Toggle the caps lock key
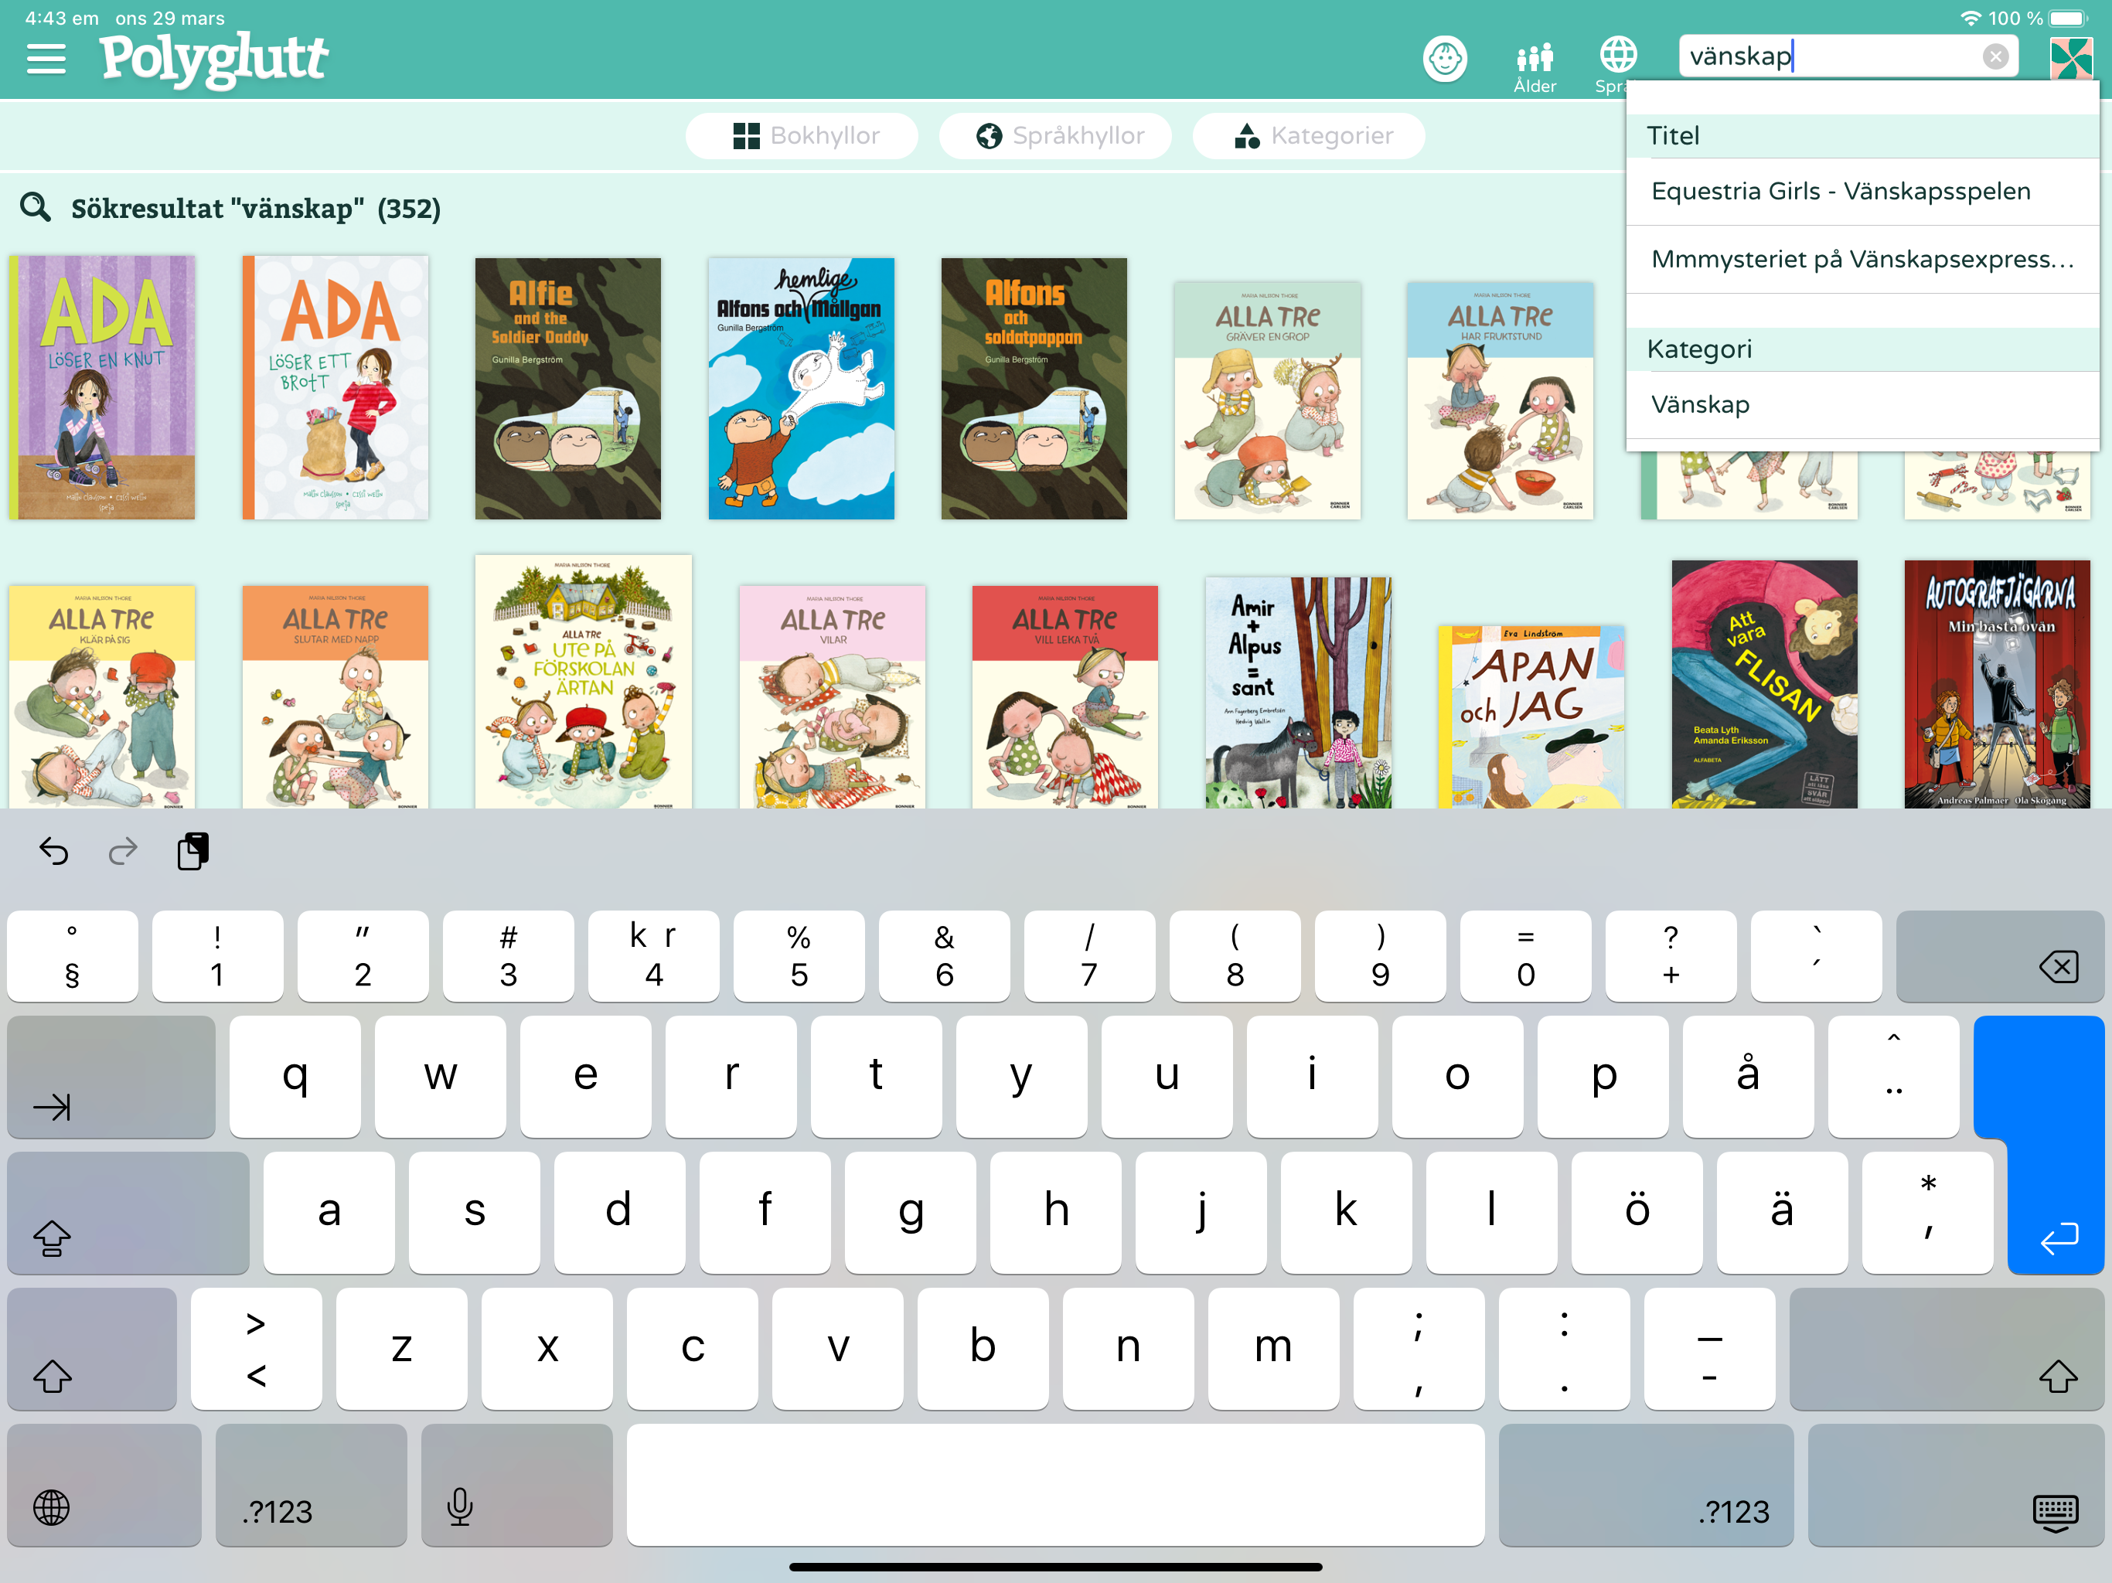 tap(128, 1213)
